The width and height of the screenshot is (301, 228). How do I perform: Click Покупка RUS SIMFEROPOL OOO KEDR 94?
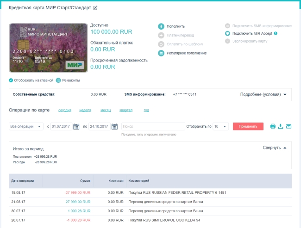164,220
